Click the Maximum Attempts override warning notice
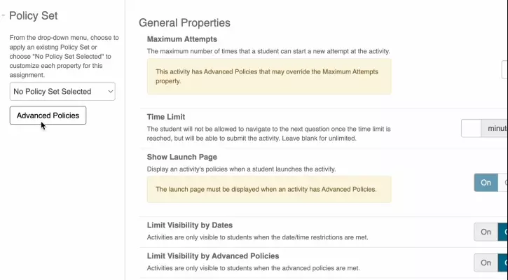The image size is (508, 280). coord(269,76)
